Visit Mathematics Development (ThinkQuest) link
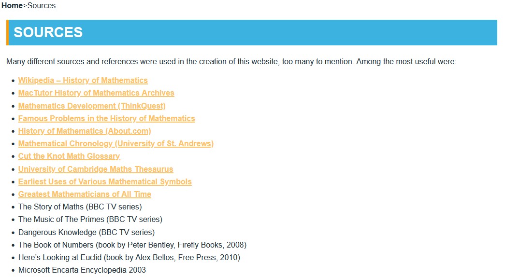The image size is (505, 277). pos(92,106)
